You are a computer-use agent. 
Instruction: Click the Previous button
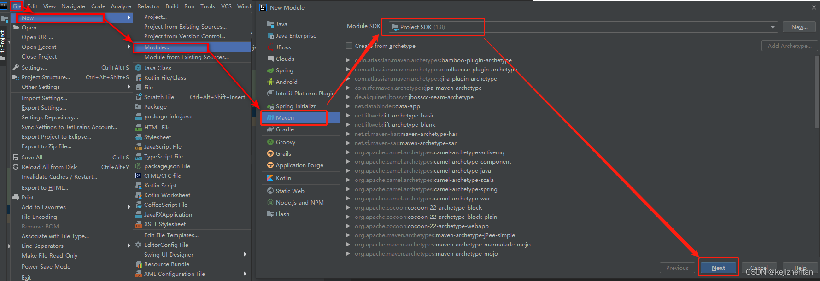[x=677, y=268]
